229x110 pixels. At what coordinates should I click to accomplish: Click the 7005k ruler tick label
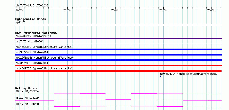pos(163,10)
